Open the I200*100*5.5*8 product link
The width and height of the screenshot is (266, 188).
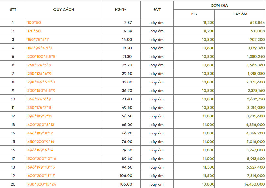[x=41, y=57]
